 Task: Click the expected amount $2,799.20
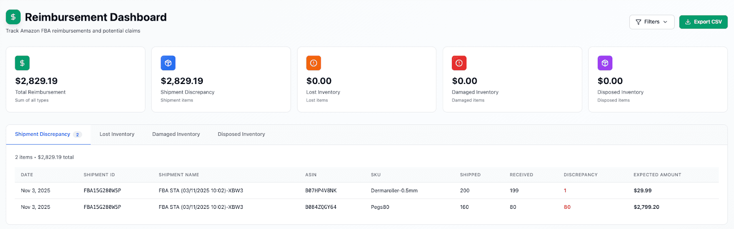tap(646, 207)
